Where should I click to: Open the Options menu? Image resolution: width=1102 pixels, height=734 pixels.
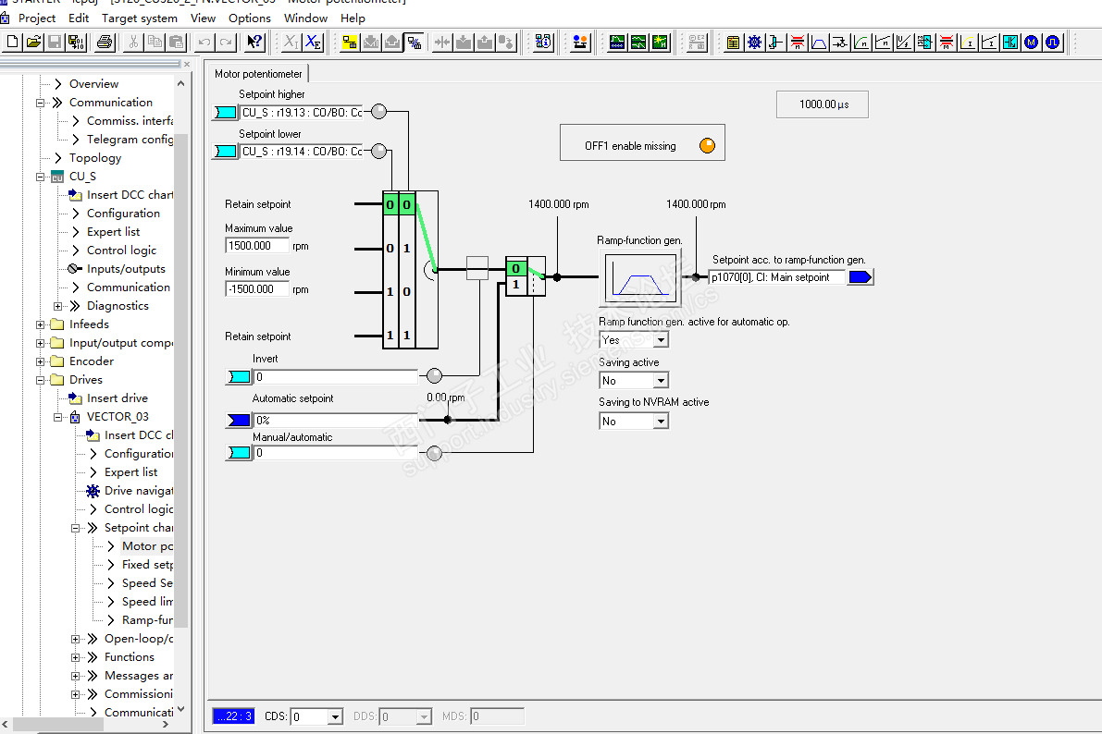point(250,18)
